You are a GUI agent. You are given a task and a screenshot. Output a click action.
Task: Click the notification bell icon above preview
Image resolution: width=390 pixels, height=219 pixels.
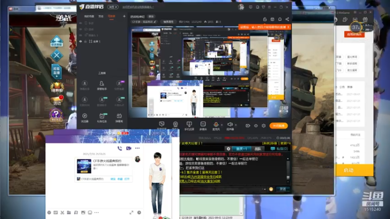point(280,19)
